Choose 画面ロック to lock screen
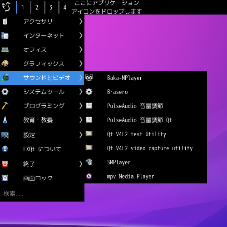 coord(42,178)
